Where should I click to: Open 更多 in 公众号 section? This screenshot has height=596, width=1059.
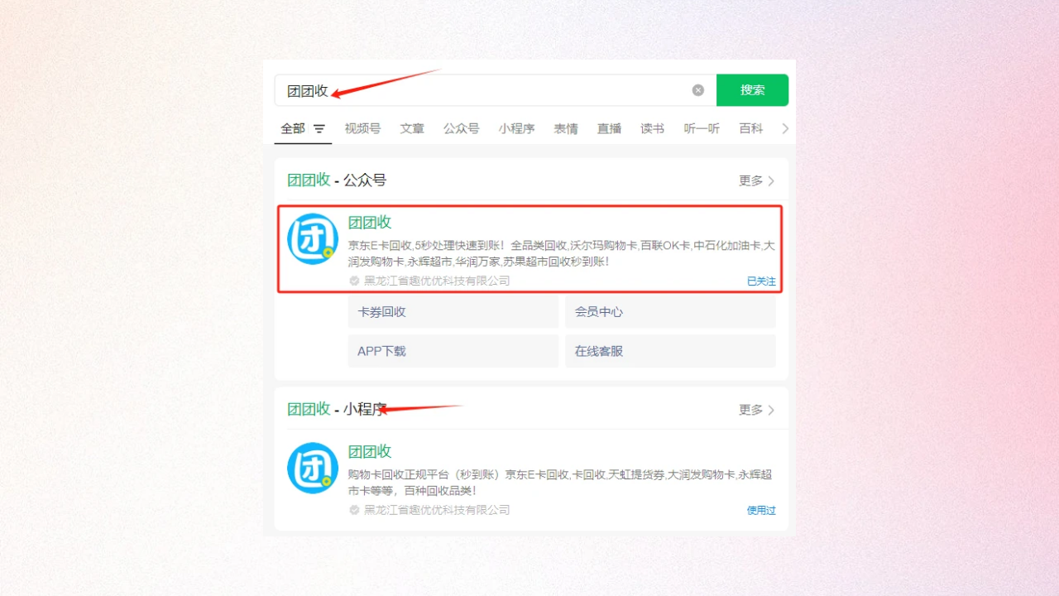(x=756, y=180)
